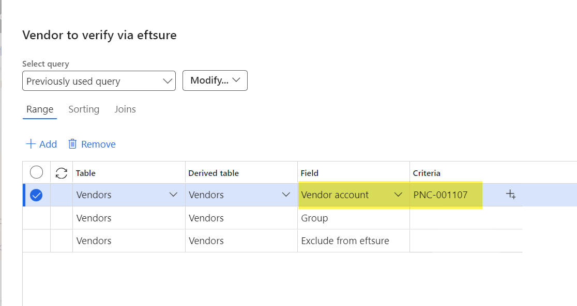Image resolution: width=577 pixels, height=306 pixels.
Task: Click the Table column header
Action: click(129, 173)
